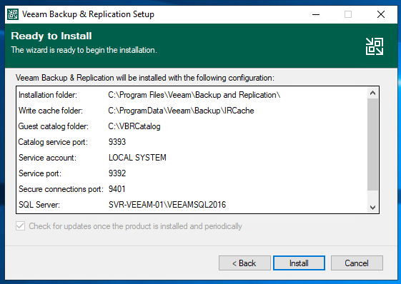
Task: Click the 'Write cache folder:' label
Action: tap(51, 111)
